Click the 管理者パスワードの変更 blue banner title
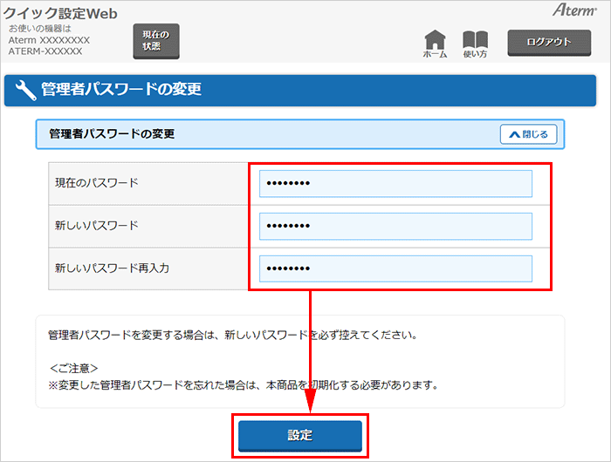 click(x=121, y=90)
